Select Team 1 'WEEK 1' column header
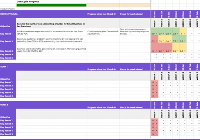The image size is (200, 140). pyautogui.click(x=155, y=76)
